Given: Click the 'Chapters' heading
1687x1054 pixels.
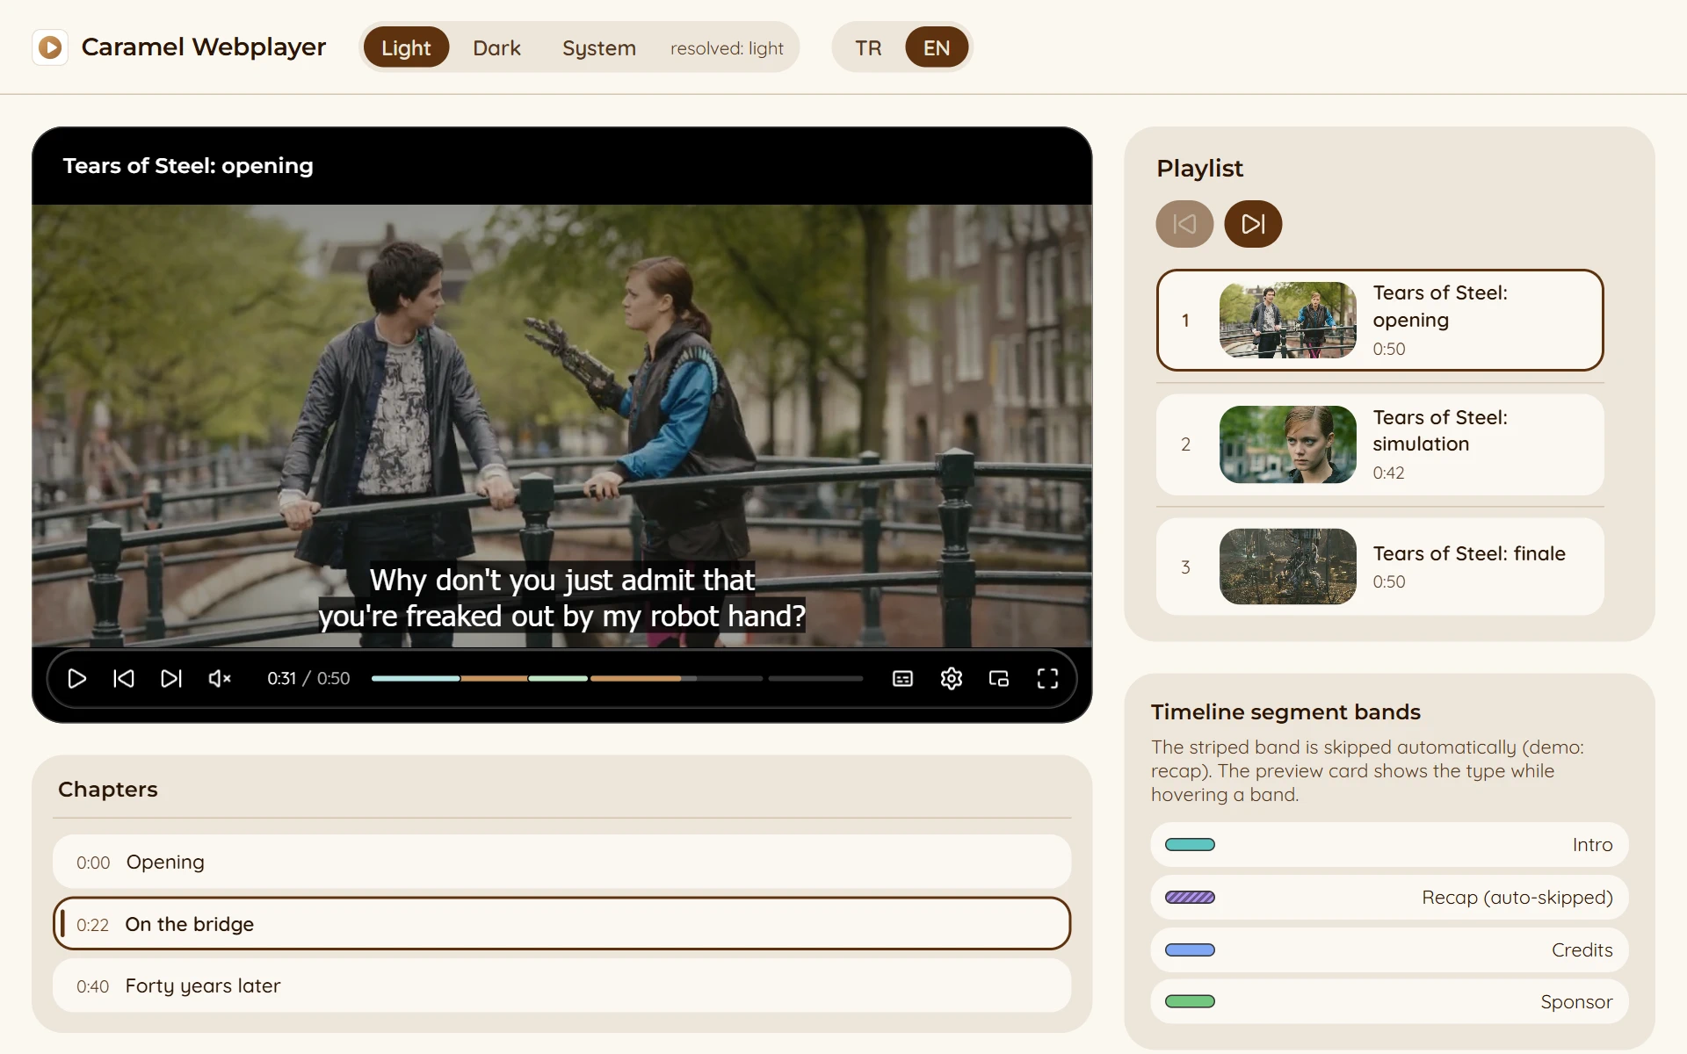Looking at the screenshot, I should 108,789.
